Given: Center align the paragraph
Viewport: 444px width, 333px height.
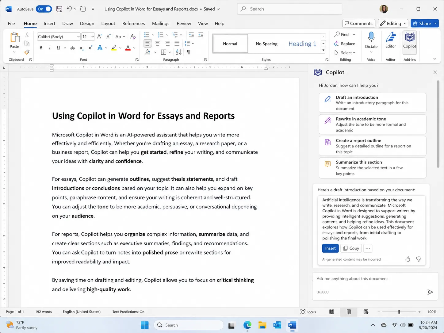Looking at the screenshot, I should coord(158,43).
